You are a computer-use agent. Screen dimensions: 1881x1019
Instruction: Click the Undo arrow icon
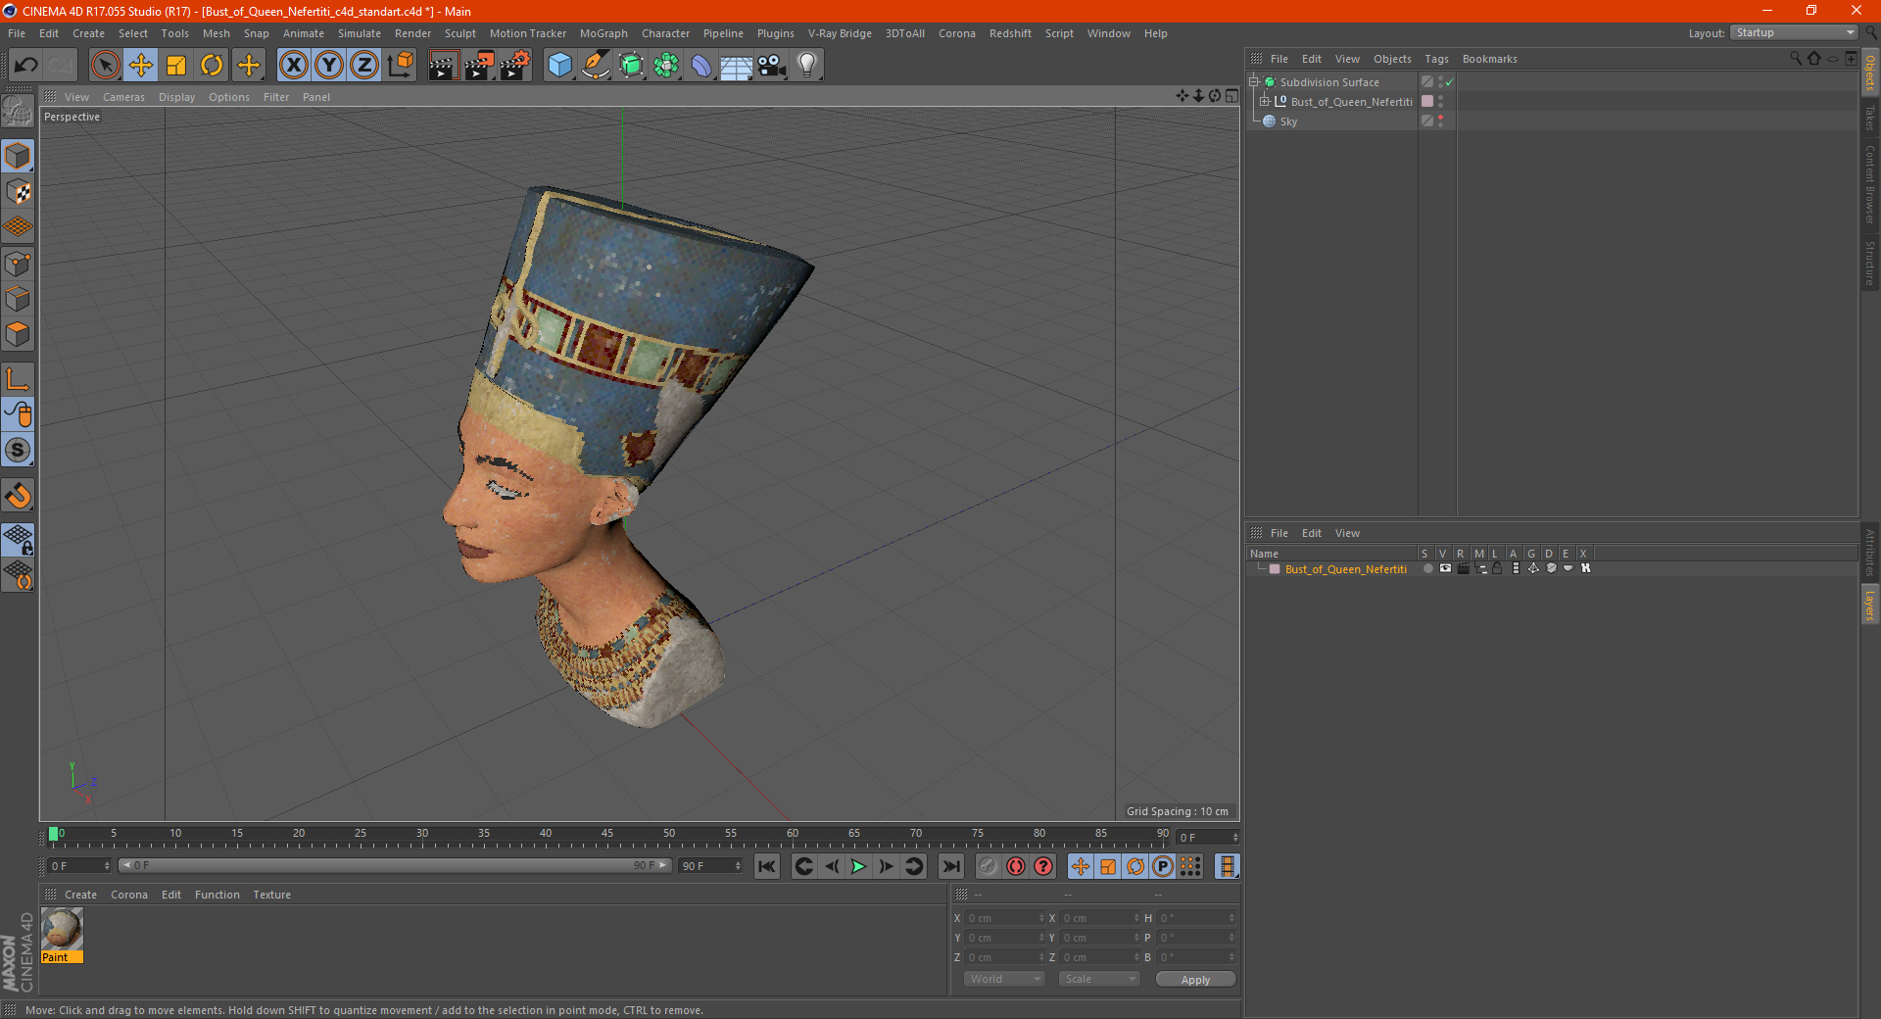pos(26,66)
